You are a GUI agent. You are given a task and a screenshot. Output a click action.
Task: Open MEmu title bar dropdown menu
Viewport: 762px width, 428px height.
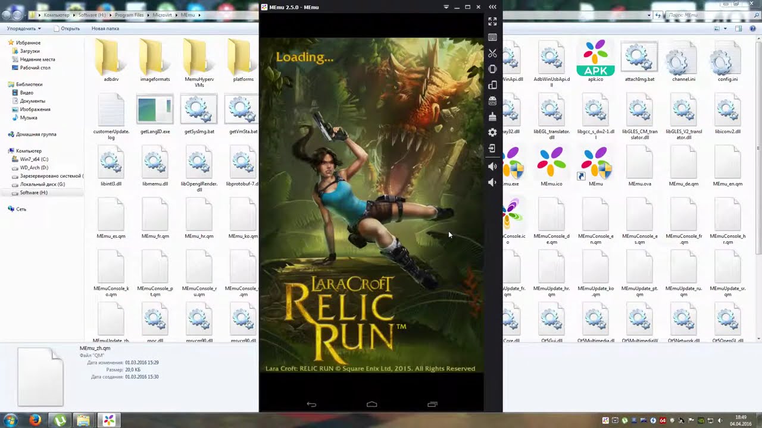tap(446, 7)
